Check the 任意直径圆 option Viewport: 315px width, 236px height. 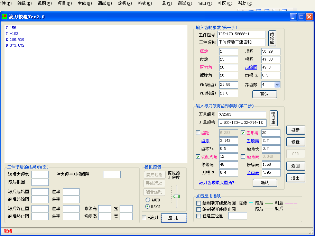click(199, 216)
